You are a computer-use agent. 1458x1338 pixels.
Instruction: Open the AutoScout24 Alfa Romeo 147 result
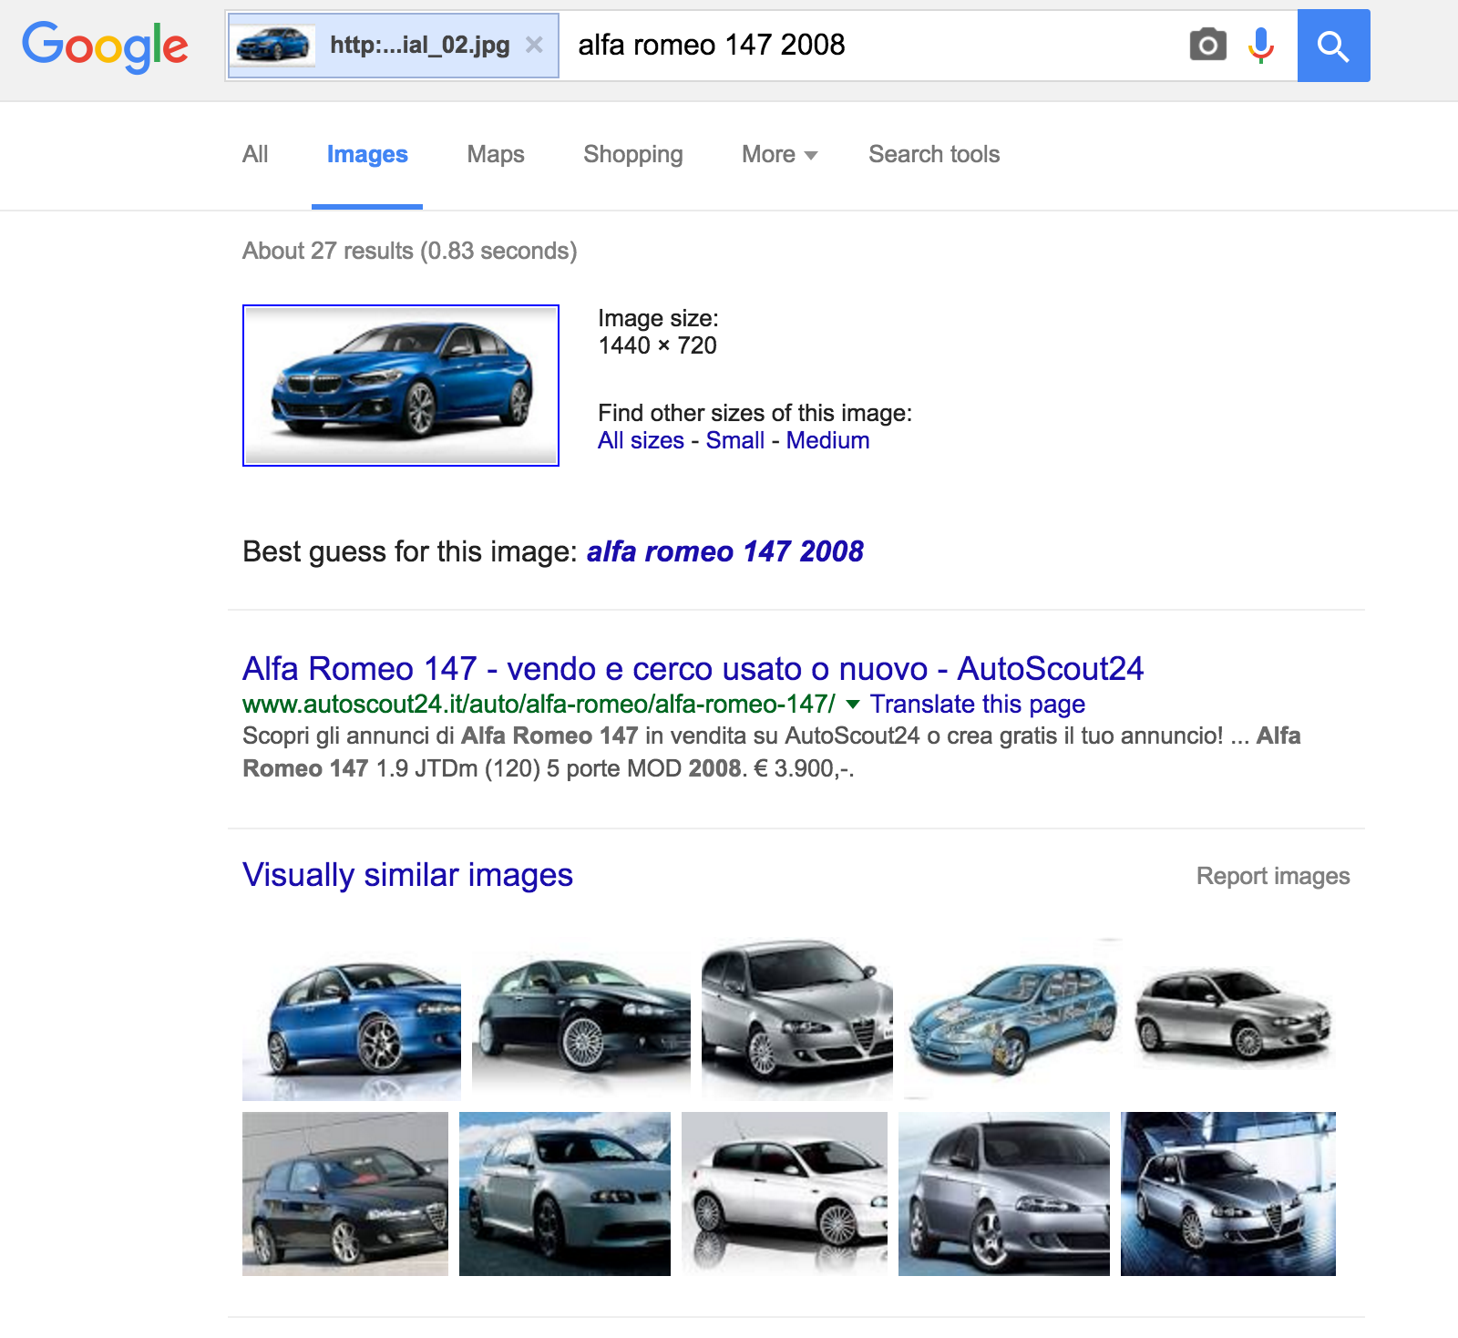pyautogui.click(x=693, y=669)
